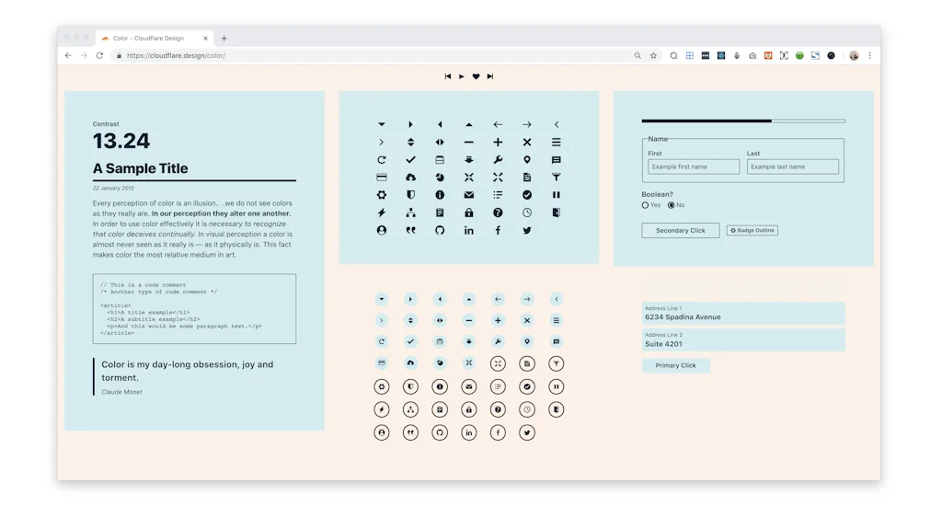Click the cloud upload icon in the blue icon panel
The image size is (942, 529).
pos(410,178)
